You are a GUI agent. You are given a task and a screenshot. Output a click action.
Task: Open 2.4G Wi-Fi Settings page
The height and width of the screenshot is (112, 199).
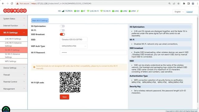[x=14, y=39]
